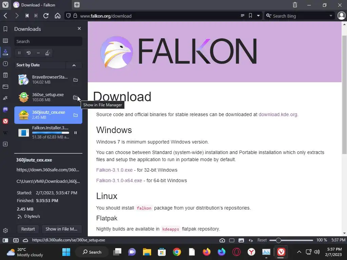The image size is (347, 260).
Task: Click the page vertical scrollbar
Action: click(x=344, y=95)
